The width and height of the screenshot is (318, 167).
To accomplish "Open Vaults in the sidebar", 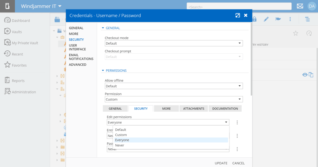I will [13, 32].
